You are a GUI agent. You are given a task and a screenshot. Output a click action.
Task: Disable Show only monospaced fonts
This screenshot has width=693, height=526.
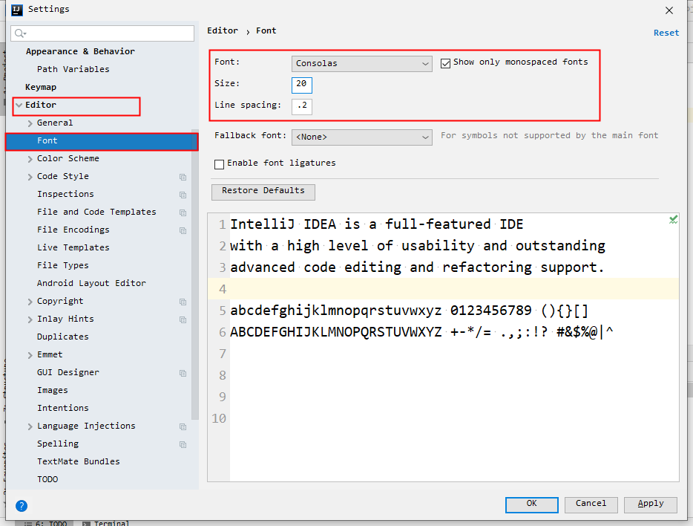coord(446,62)
